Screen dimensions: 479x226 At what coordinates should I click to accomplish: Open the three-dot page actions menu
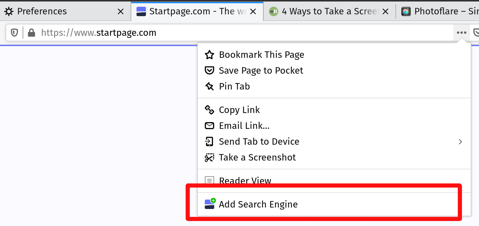pyautogui.click(x=461, y=33)
